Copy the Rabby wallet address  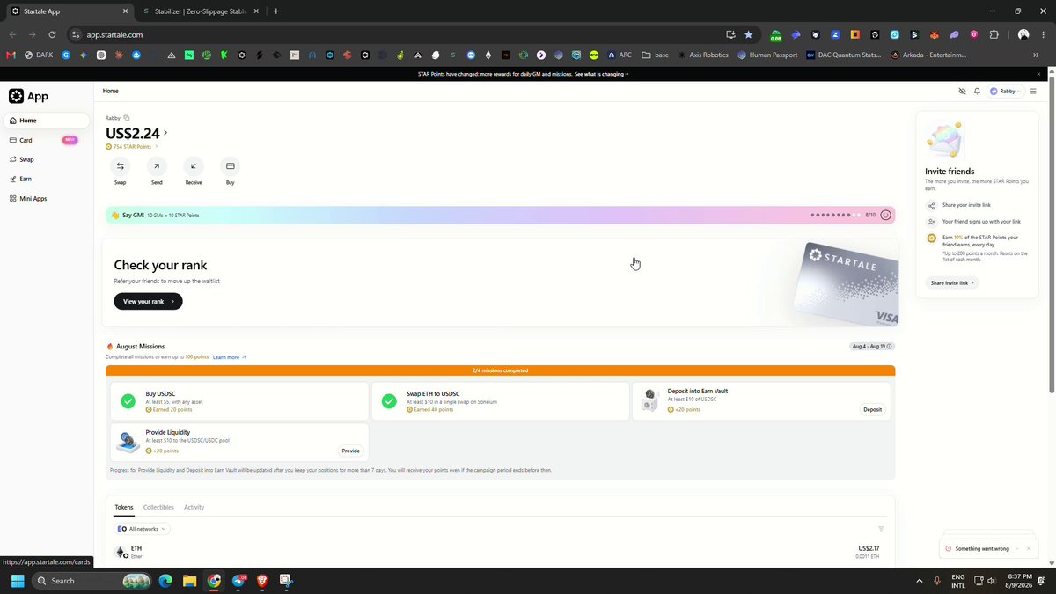(127, 118)
